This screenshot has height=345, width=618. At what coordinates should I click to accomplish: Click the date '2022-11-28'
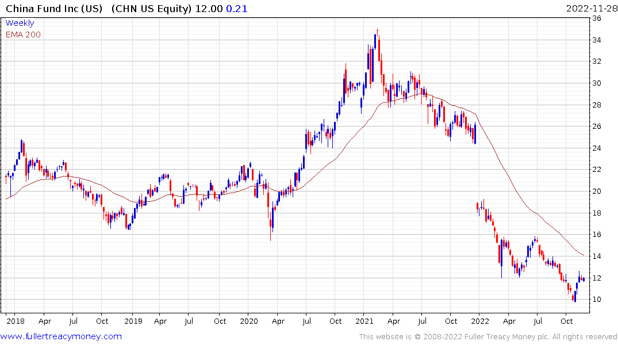(x=591, y=8)
